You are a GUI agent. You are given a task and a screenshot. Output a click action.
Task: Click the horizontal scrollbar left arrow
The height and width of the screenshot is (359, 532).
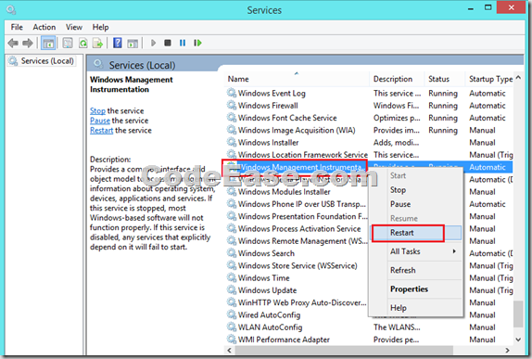(x=230, y=350)
